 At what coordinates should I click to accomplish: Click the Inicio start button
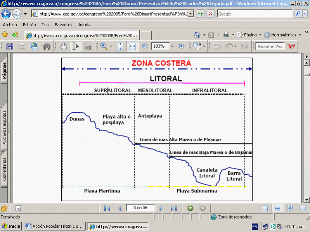[11, 226]
